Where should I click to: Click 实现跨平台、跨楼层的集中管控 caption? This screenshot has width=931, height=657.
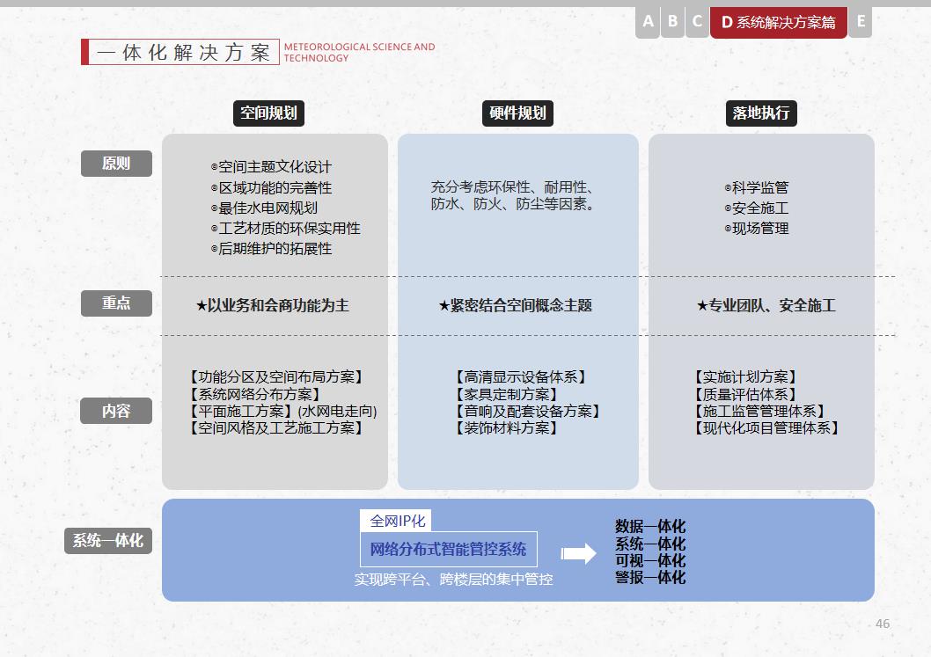[454, 580]
